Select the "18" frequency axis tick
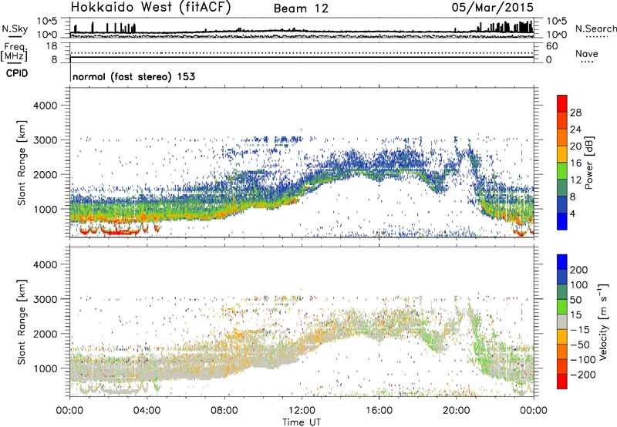Image resolution: width=617 pixels, height=427 pixels. click(x=52, y=46)
